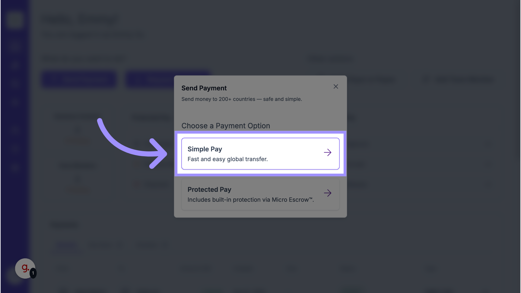The height and width of the screenshot is (293, 521).
Task: Click the arrow icon on Simple Pay
Action: point(328,152)
